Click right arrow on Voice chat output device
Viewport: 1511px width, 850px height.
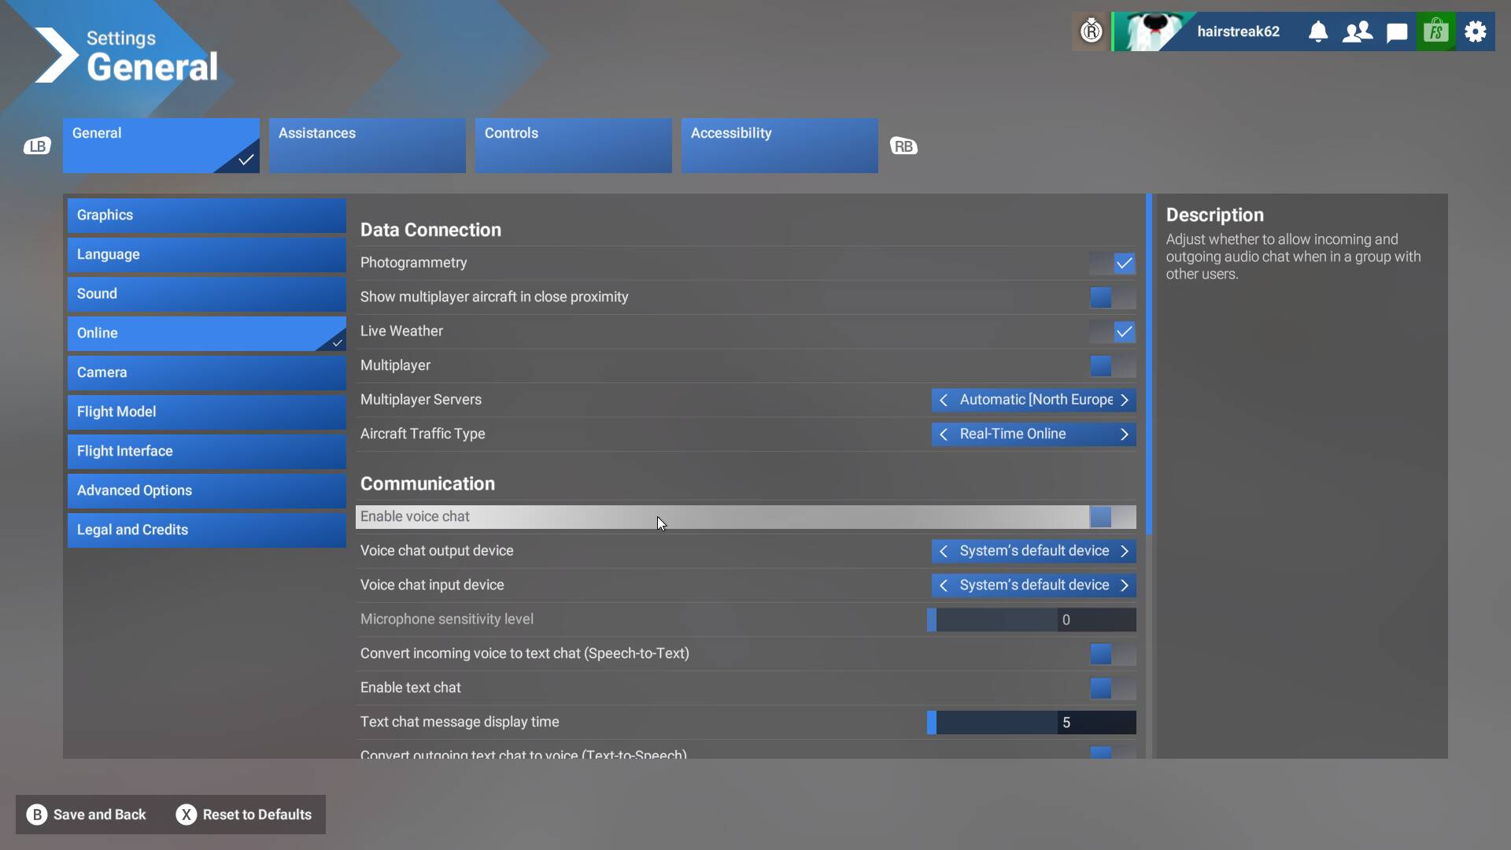[1125, 551]
